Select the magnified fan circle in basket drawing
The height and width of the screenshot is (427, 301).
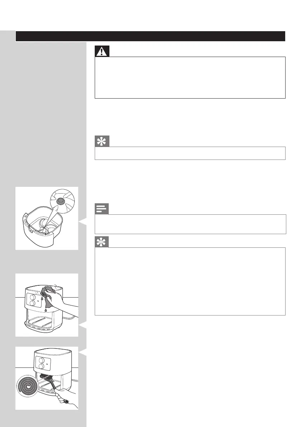pyautogui.click(x=62, y=201)
